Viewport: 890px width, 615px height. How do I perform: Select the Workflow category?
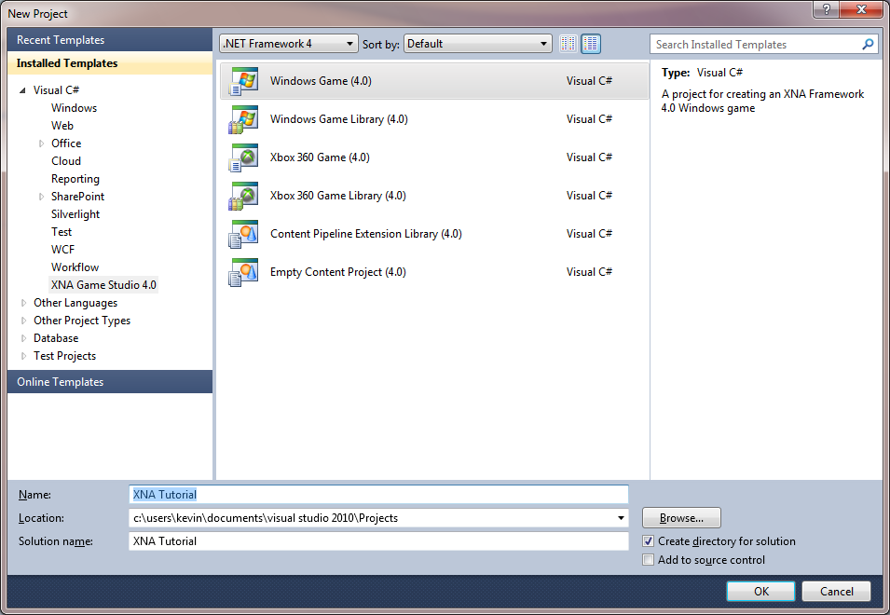pyautogui.click(x=75, y=267)
